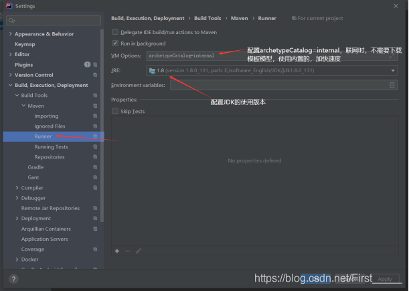Expand the Deployment node arrow
This screenshot has width=409, height=291.
tap(17, 218)
